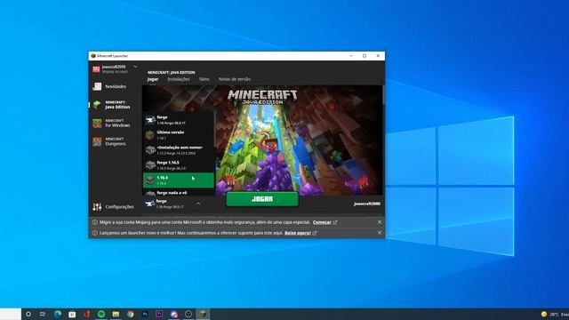Click the weather icon in the system tray
This screenshot has height=320, width=569.
(x=543, y=314)
